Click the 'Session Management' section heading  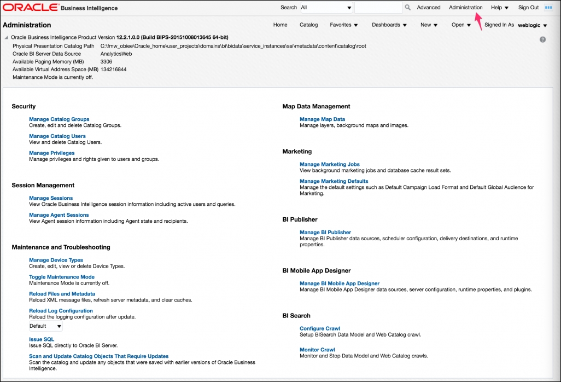43,185
